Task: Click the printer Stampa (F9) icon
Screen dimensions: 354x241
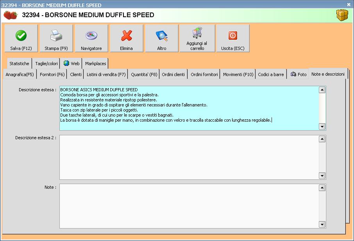Action: click(x=56, y=35)
